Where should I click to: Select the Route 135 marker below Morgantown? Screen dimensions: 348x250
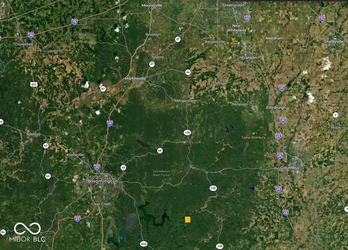click(x=187, y=133)
